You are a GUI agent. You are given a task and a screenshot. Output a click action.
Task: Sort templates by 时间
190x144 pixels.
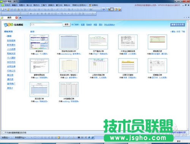(178, 32)
